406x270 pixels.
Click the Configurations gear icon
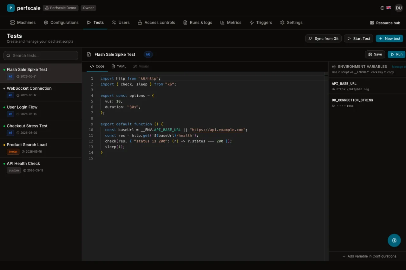click(46, 22)
